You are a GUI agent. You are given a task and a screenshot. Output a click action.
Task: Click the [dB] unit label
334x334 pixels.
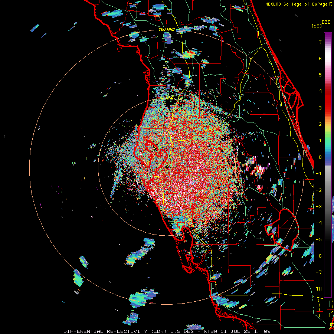[317, 26]
